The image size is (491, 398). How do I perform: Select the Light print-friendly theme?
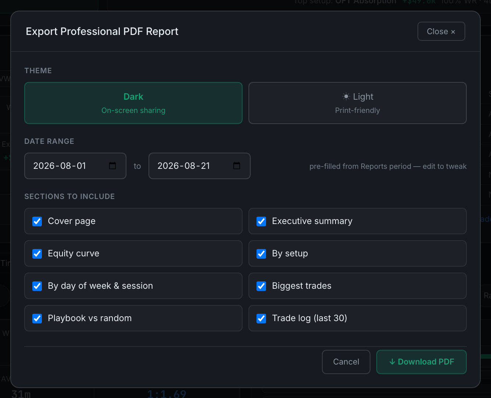point(358,103)
